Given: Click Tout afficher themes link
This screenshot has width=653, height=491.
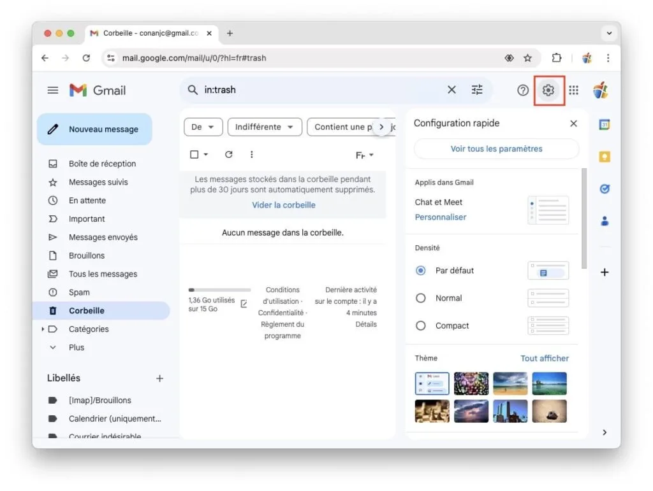Looking at the screenshot, I should [x=545, y=359].
